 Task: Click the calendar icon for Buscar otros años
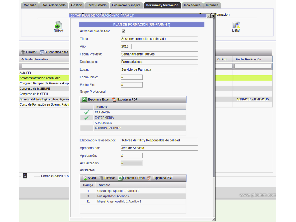pos(42,52)
